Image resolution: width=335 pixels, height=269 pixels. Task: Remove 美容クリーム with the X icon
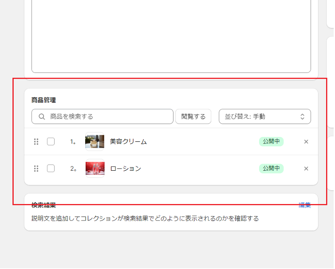[x=306, y=142]
